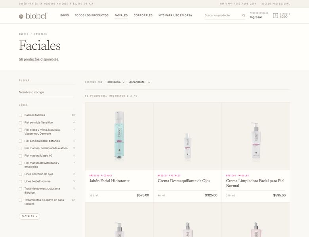Image resolution: width=309 pixels, height=237 pixels.
Task: Enable Línea biobel Homme filter
Action: point(20,182)
